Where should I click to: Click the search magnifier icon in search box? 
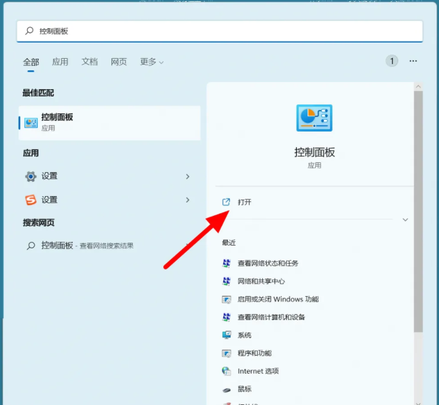(30, 31)
